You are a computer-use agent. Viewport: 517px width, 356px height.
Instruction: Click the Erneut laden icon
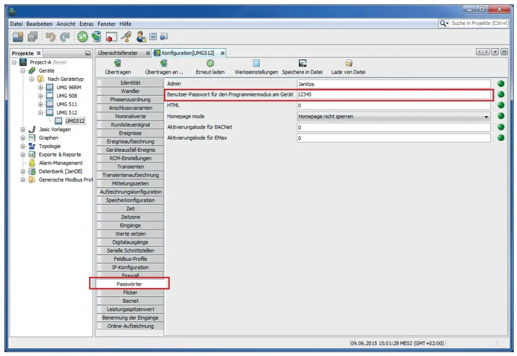[210, 64]
